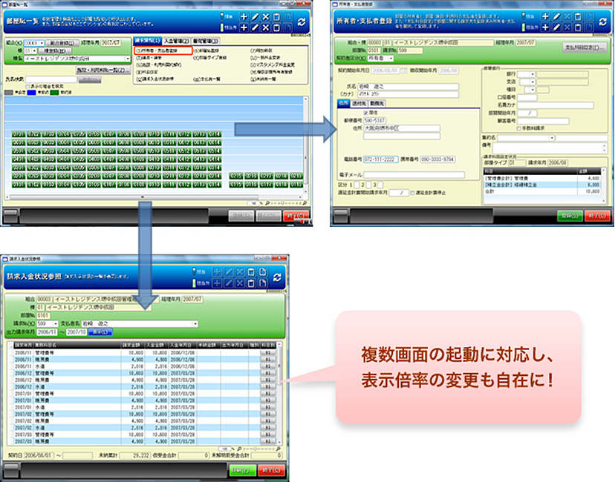Select the 送付先 tab in owner window
The height and width of the screenshot is (482, 615).
tap(359, 103)
